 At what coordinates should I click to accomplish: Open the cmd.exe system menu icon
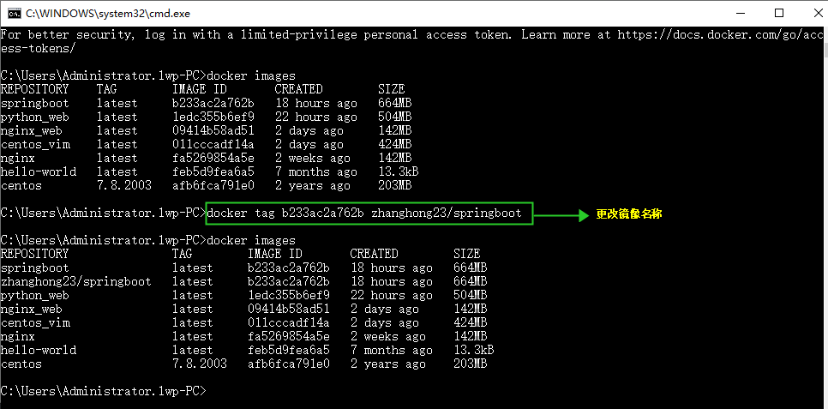(x=15, y=13)
